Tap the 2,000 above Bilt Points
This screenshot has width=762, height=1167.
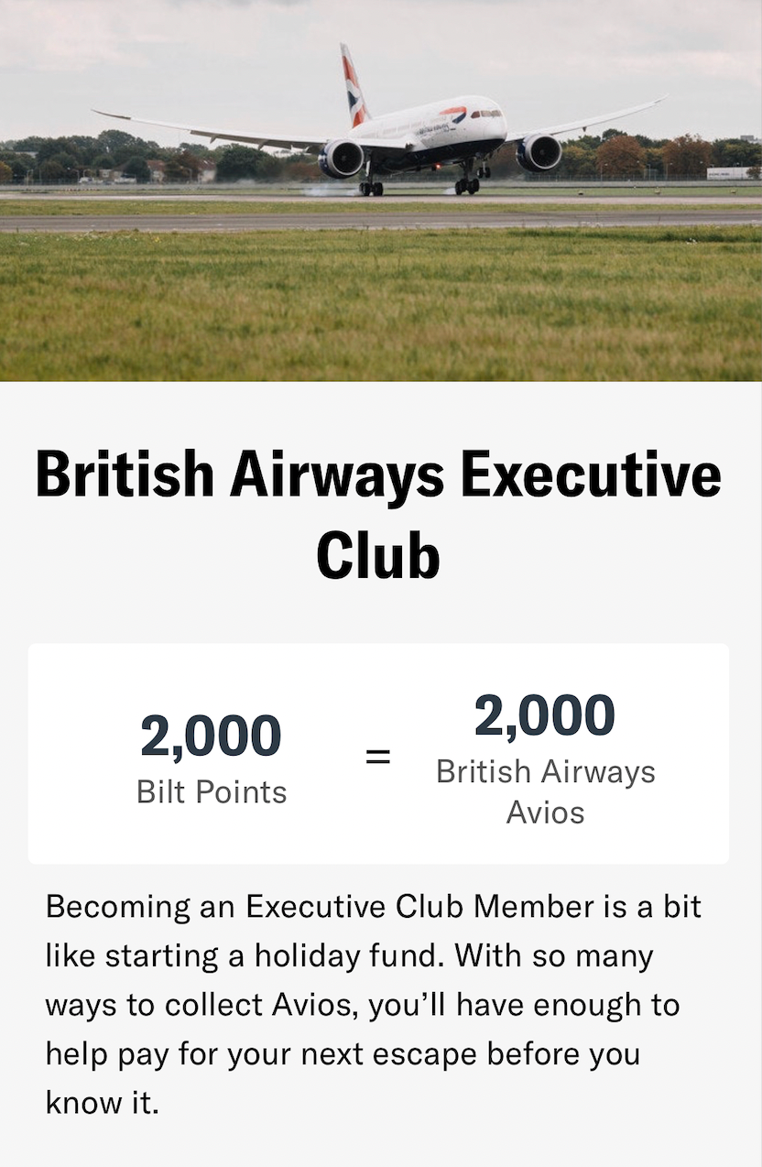[x=211, y=737]
